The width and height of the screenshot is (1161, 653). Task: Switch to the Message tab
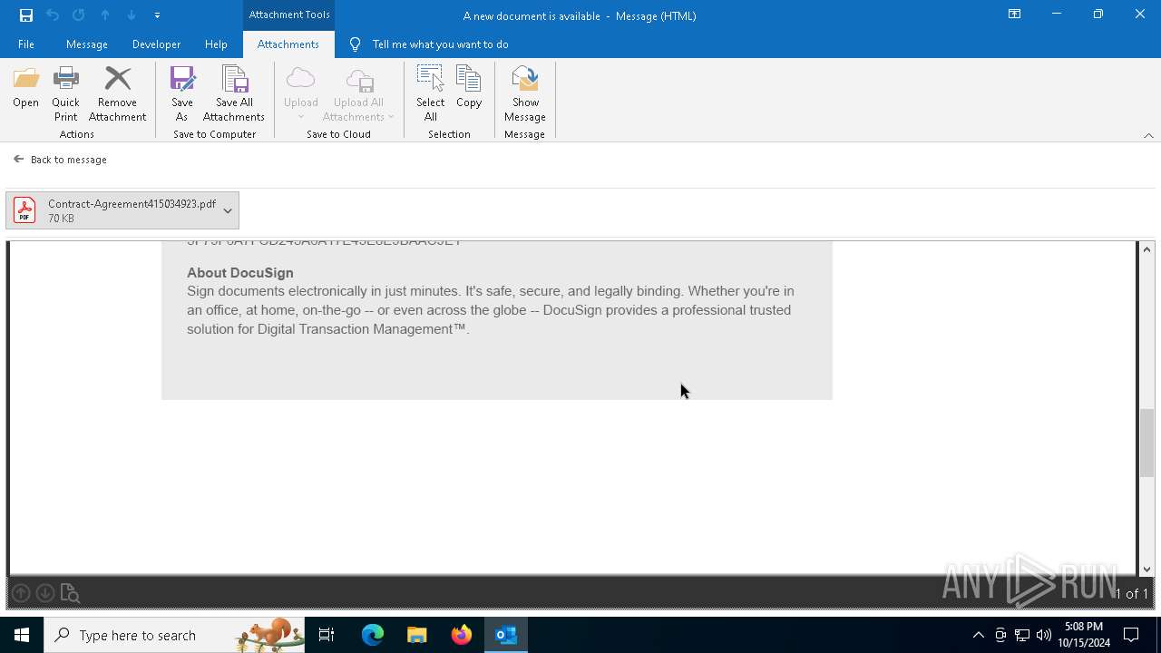click(x=87, y=44)
